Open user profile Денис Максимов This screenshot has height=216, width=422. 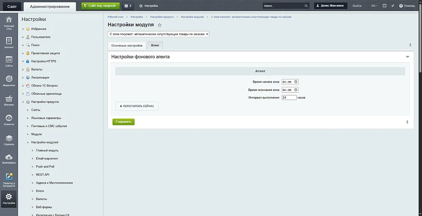331,6
